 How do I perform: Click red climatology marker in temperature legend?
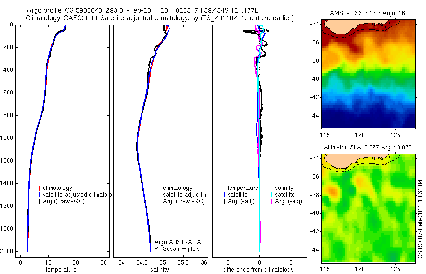coord(40,188)
